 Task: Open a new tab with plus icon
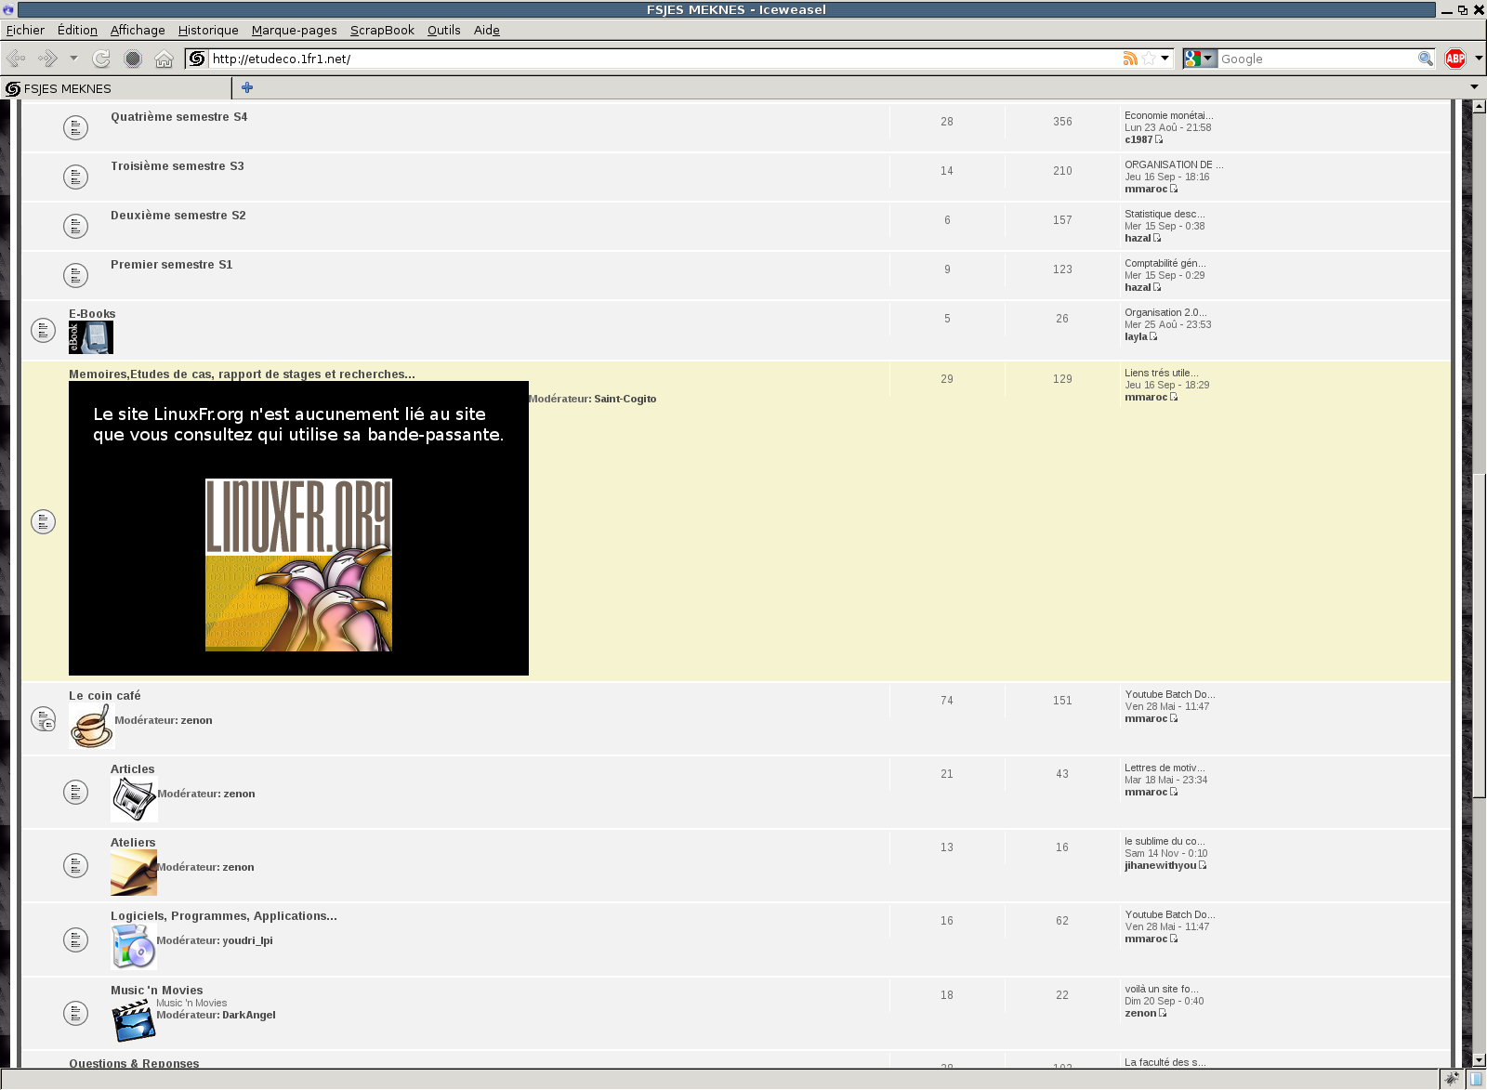[x=247, y=87]
